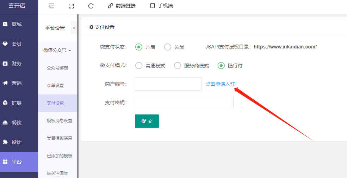Screen dimensions: 347x178
Task: Click the cube icon beside 扩展
Action: click(x=5, y=103)
